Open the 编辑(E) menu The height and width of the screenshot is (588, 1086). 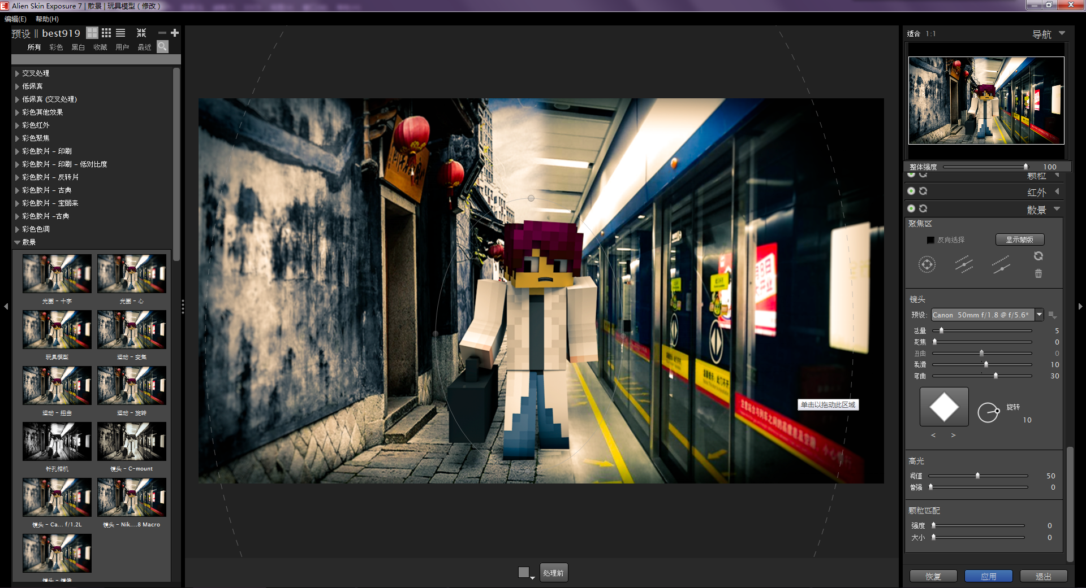[15, 19]
